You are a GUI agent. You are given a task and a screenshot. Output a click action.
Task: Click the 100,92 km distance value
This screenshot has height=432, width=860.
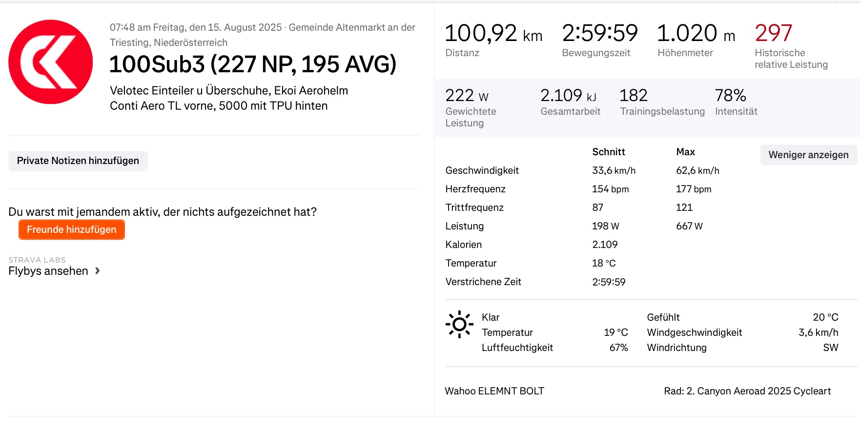[493, 34]
